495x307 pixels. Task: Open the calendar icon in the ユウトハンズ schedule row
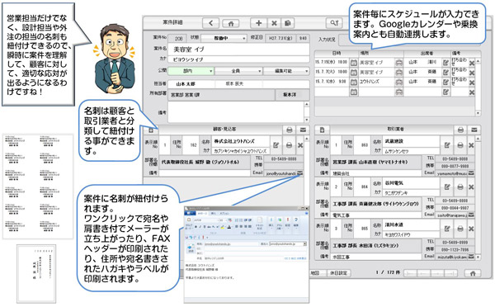[354, 82]
